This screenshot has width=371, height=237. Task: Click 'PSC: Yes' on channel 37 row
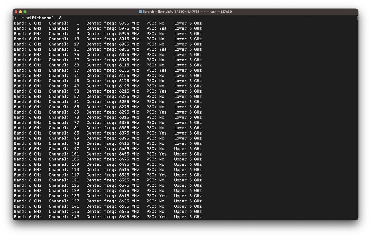(156, 70)
